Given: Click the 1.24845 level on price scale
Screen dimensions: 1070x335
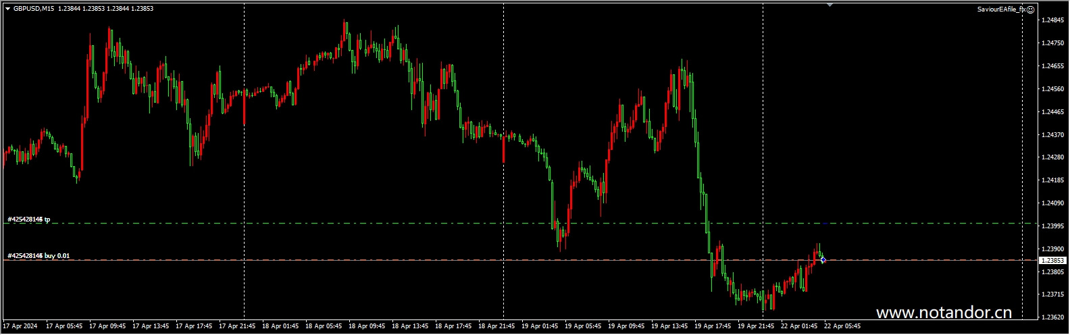Looking at the screenshot, I should (1052, 20).
